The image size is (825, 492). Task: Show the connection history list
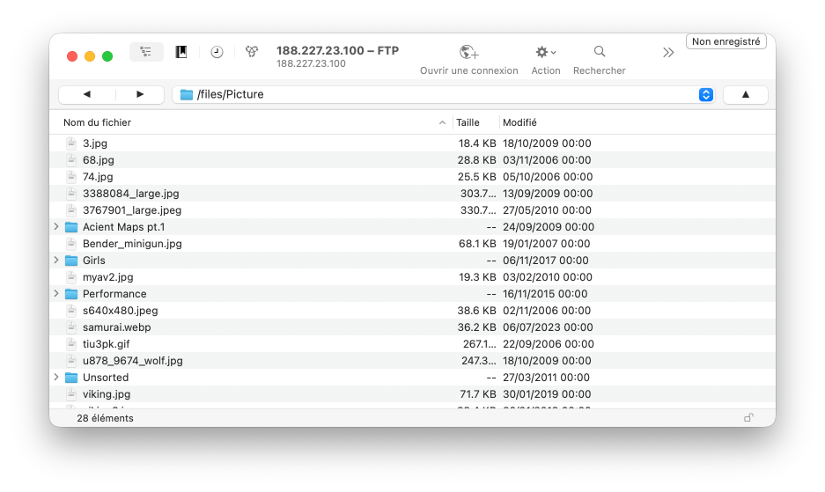coord(217,52)
